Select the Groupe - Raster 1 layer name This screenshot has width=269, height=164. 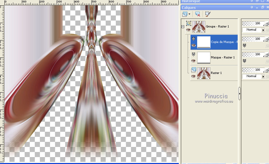(x=217, y=27)
